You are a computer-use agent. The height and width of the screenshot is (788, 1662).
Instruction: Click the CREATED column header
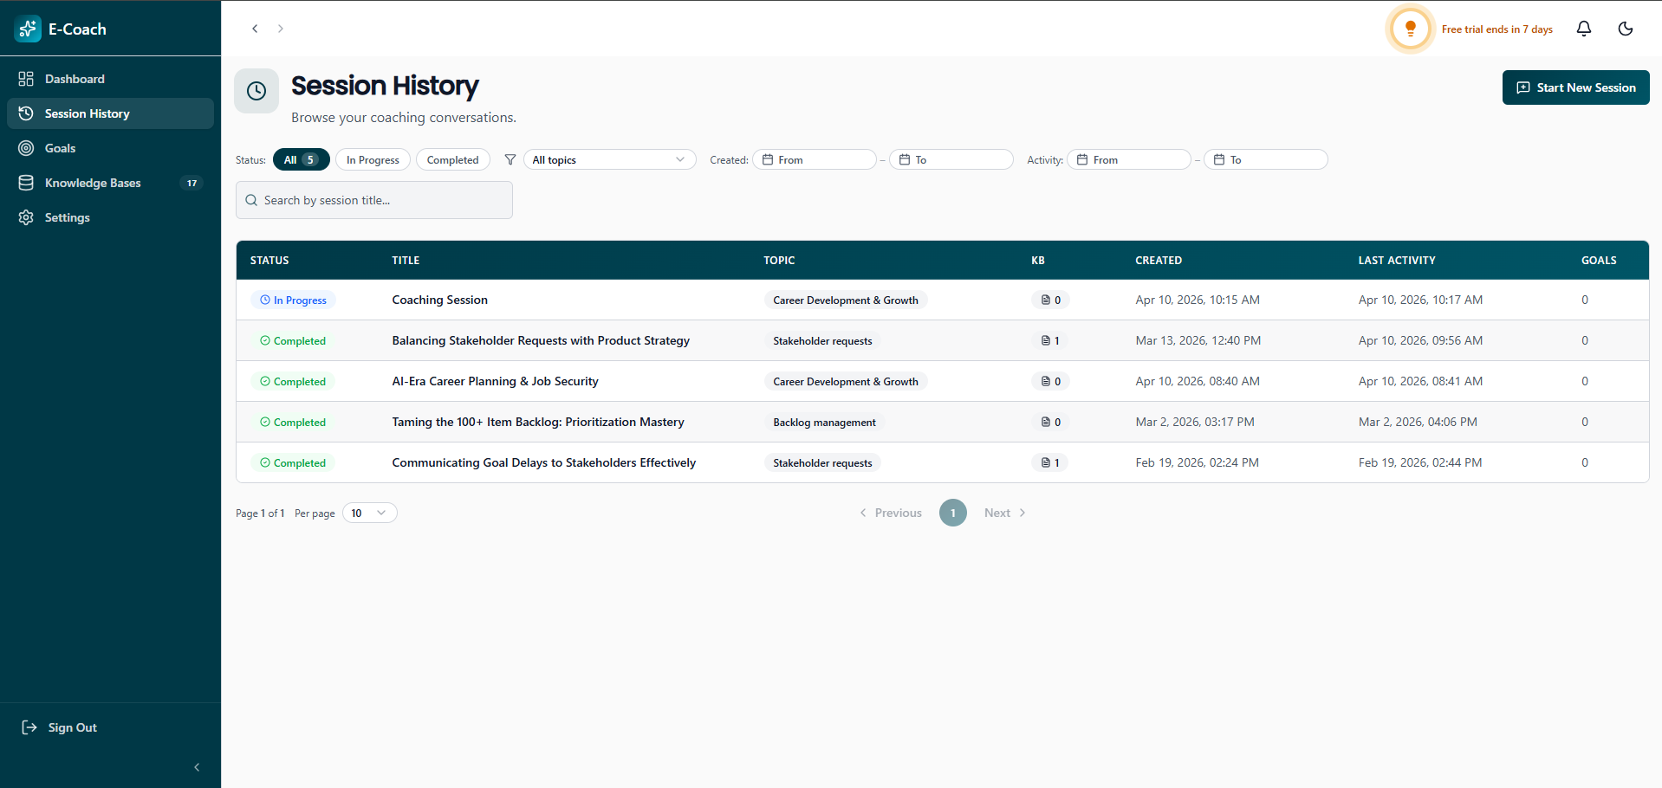[1159, 260]
